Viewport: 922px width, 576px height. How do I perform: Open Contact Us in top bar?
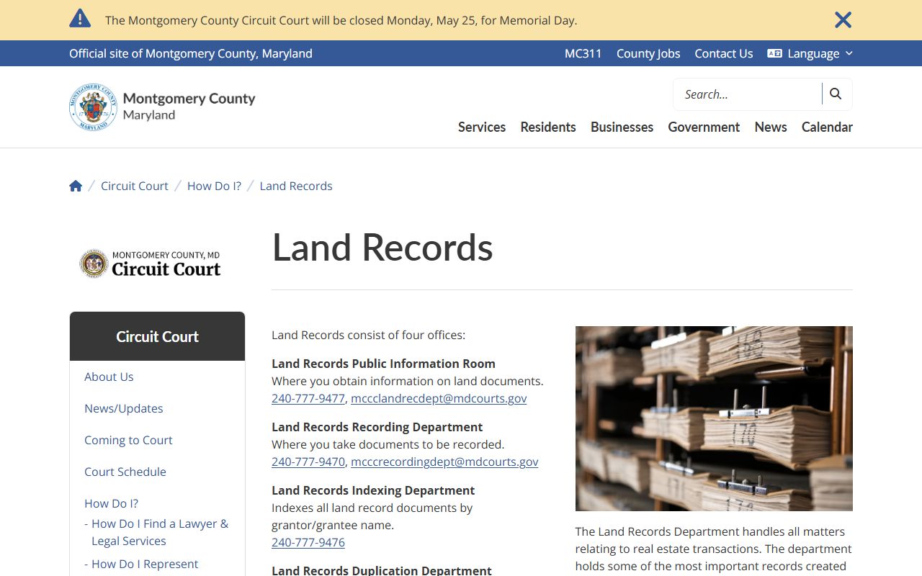(x=724, y=53)
